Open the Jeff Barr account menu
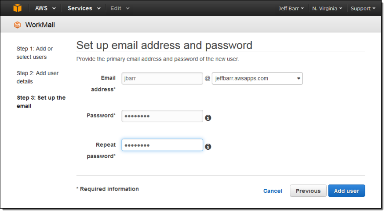Viewport: 386px width, 213px height. pos(291,8)
